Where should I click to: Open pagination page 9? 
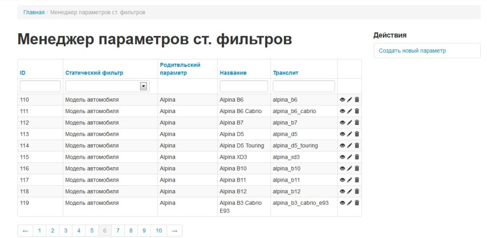[x=144, y=230]
